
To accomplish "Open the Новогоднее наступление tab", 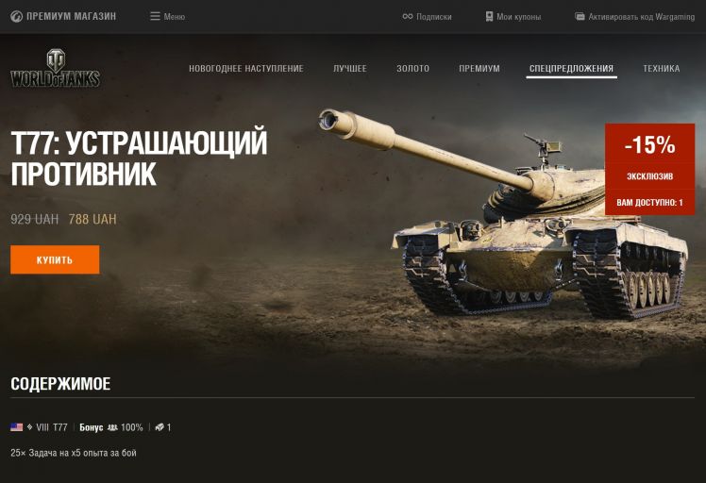I will pyautogui.click(x=245, y=69).
